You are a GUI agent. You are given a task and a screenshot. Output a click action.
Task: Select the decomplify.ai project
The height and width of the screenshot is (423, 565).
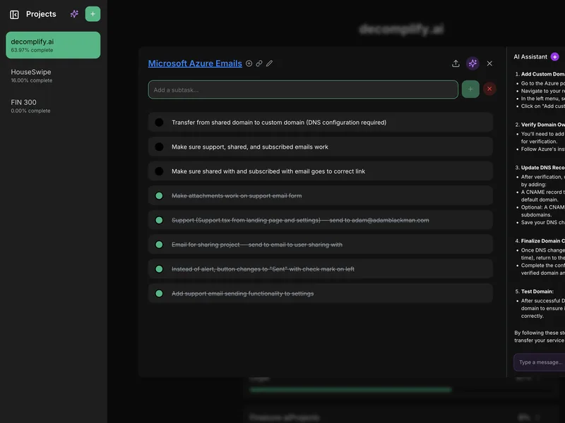point(53,45)
